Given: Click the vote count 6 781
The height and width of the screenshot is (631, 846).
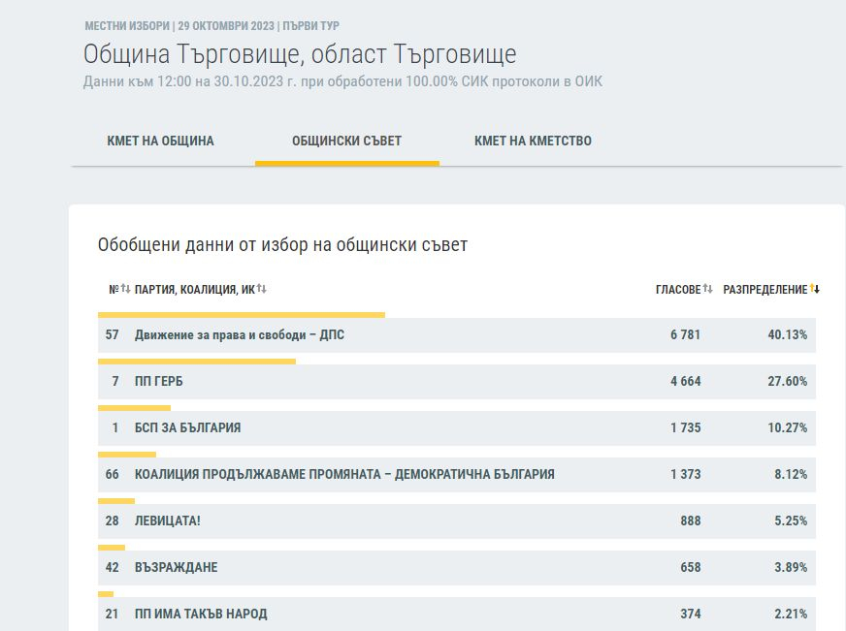Looking at the screenshot, I should point(685,335).
